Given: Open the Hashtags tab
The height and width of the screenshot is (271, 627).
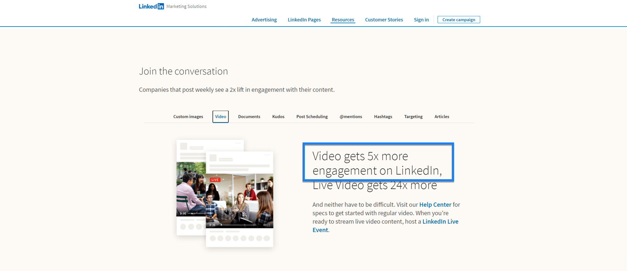Looking at the screenshot, I should [383, 117].
